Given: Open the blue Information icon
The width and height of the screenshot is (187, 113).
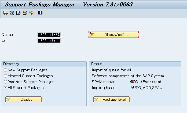Looking at the screenshot, I should click(x=40, y=13).
